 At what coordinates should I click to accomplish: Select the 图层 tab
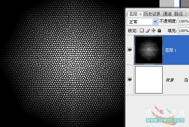pyautogui.click(x=133, y=14)
